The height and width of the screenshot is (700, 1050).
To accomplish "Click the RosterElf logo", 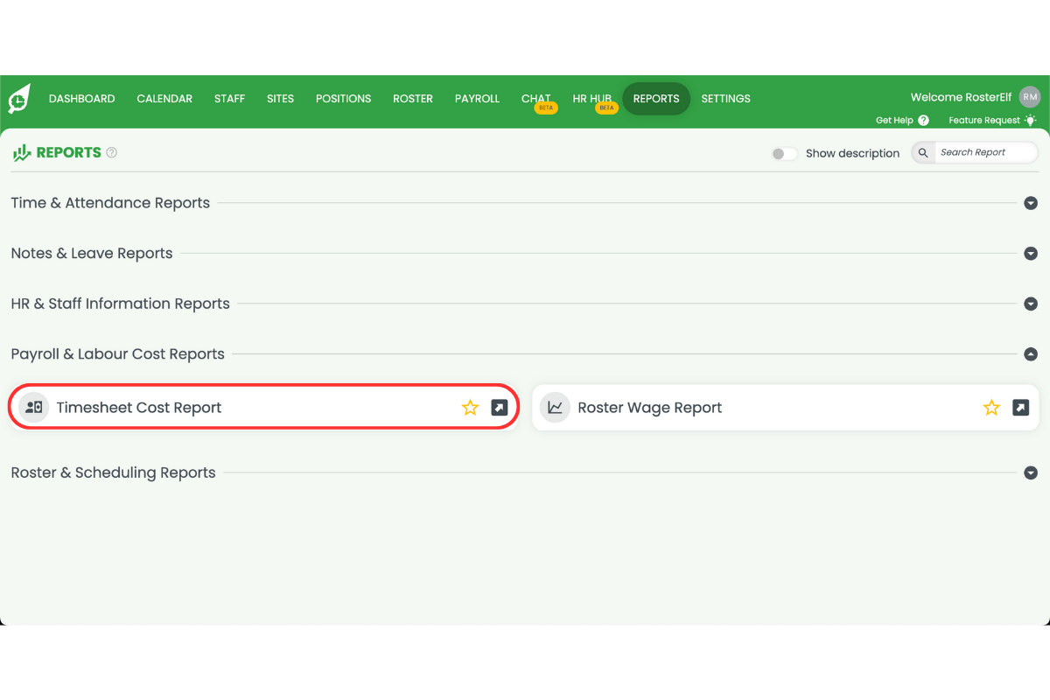I will 18,98.
